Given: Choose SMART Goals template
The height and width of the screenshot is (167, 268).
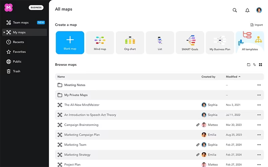Looking at the screenshot, I should pos(190,43).
